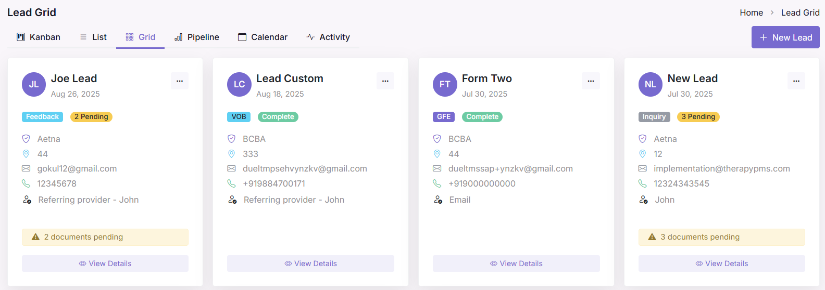This screenshot has height=290, width=825.
Task: Click the location pin icon on Form Two card
Action: point(438,154)
